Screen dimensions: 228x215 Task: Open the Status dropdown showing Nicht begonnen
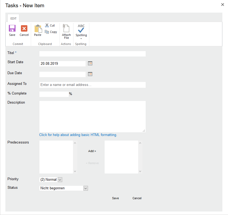85,188
